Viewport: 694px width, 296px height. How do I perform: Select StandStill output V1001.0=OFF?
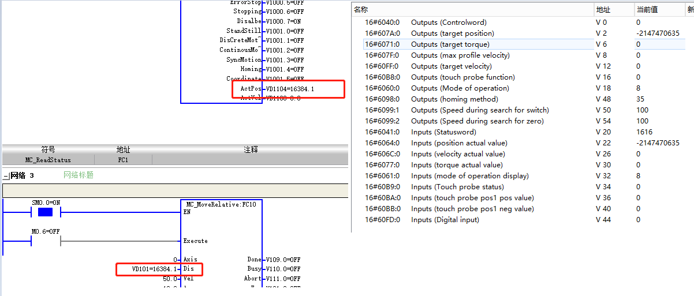click(285, 31)
